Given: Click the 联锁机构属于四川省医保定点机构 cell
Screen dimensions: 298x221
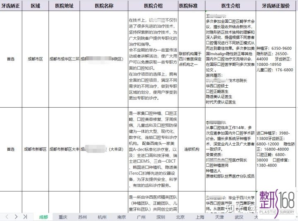Looking at the screenshot, I should coord(192,59).
